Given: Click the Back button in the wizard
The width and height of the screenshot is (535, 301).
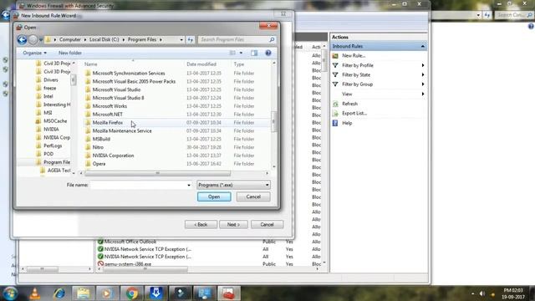Looking at the screenshot, I should [x=201, y=225].
